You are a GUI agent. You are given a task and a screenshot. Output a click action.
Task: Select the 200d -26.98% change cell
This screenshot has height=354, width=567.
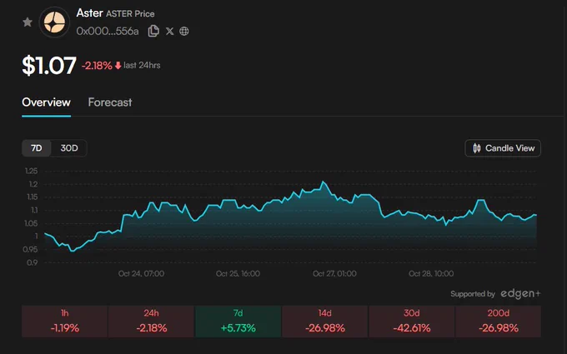(x=499, y=322)
